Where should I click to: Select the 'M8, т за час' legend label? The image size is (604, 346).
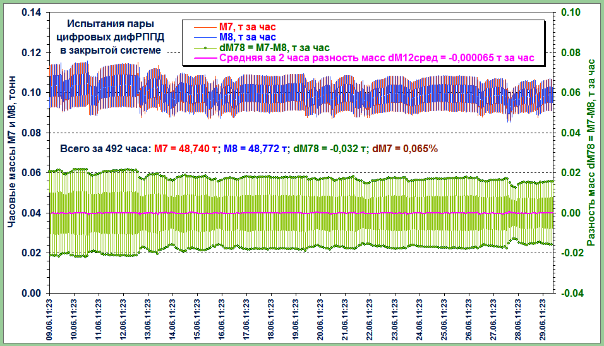point(247,37)
